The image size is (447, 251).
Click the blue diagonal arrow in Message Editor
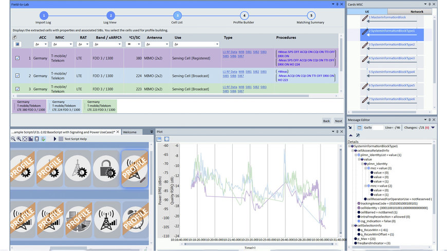click(x=350, y=128)
